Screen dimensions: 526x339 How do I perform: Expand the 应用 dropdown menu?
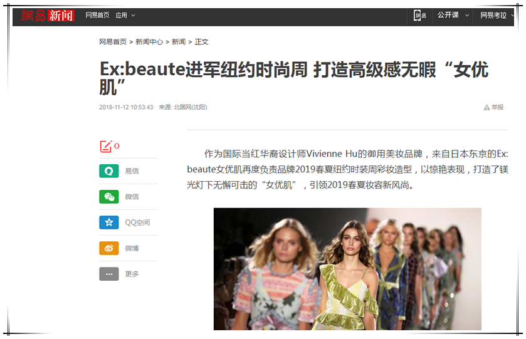[125, 16]
